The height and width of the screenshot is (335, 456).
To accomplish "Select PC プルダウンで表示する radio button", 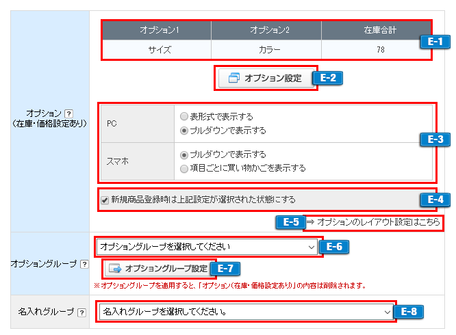I will 183,130.
